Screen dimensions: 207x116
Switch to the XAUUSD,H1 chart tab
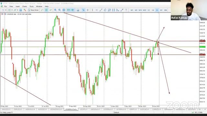[x=6, y=109]
